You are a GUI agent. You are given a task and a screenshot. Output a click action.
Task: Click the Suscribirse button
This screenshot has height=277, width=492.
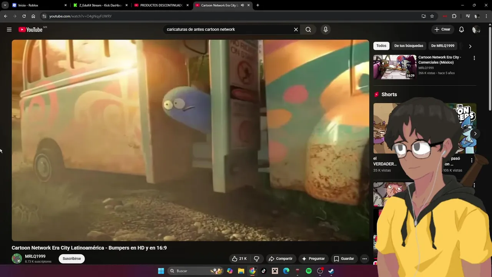[72, 259]
